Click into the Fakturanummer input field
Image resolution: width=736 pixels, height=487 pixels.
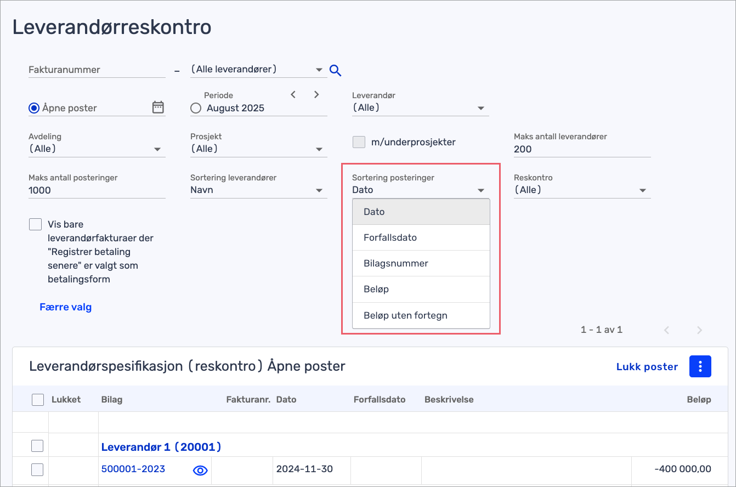(96, 70)
